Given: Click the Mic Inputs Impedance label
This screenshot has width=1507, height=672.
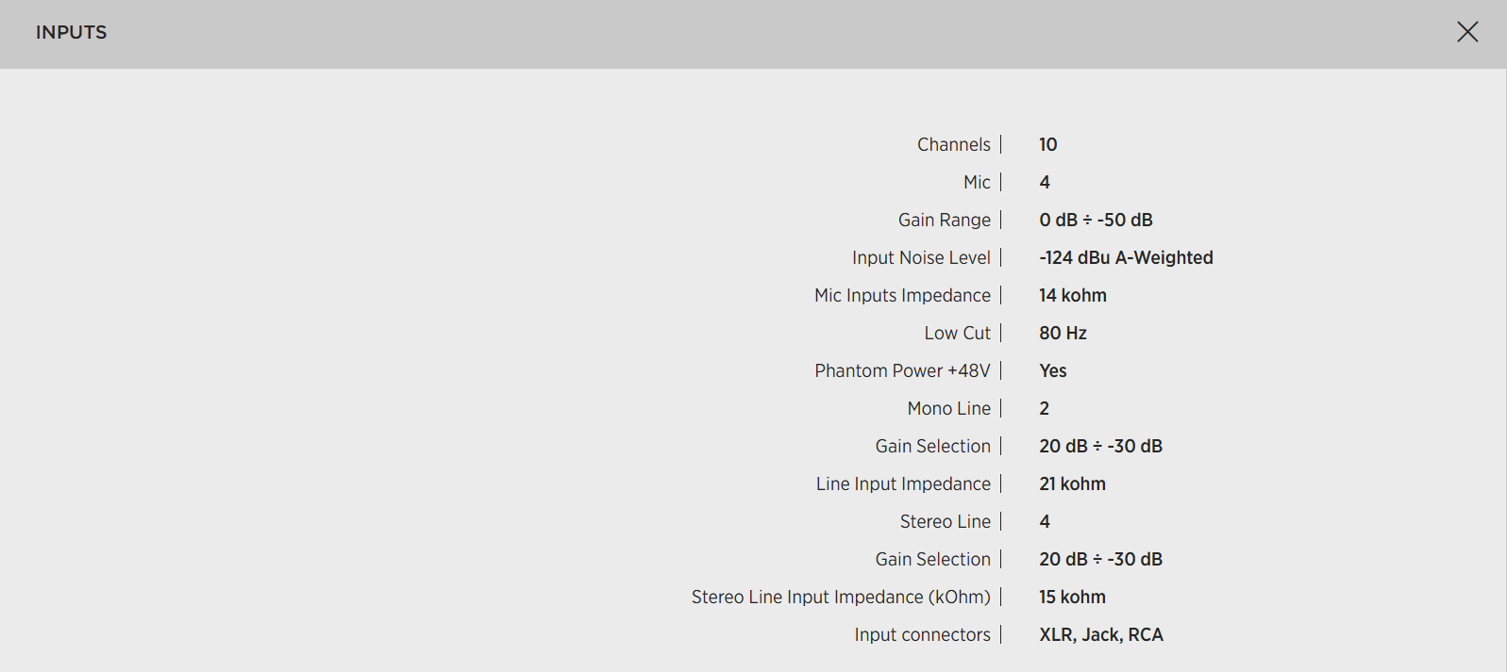Looking at the screenshot, I should click(902, 295).
